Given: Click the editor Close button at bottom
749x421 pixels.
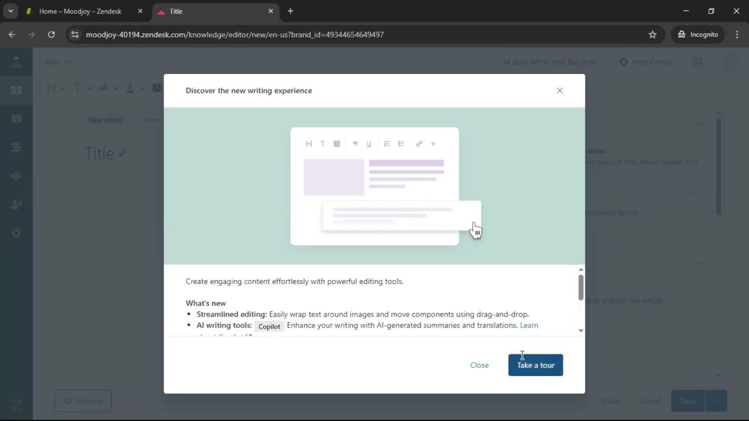Looking at the screenshot, I should pos(611,401).
